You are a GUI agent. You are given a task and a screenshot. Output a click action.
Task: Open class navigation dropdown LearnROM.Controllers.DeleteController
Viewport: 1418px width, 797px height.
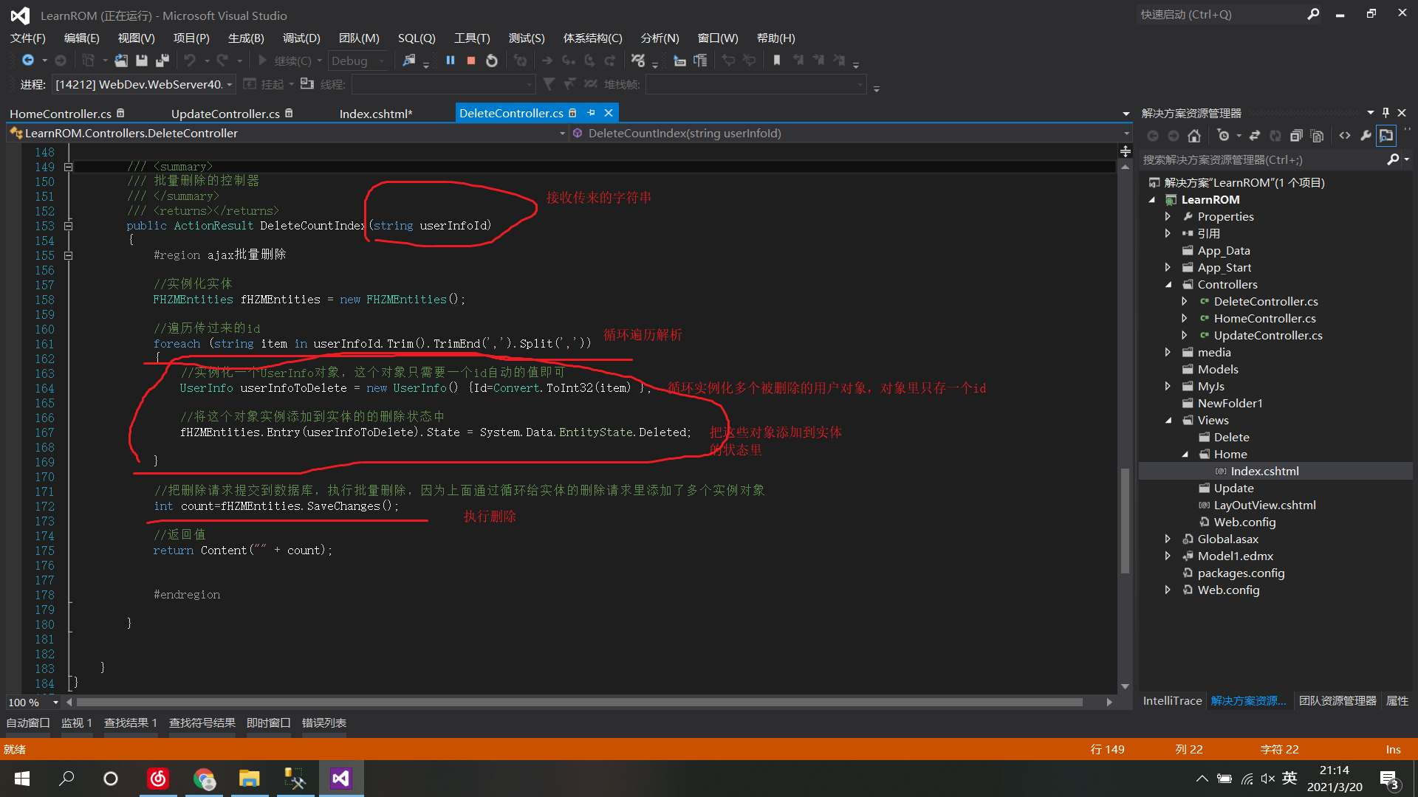pyautogui.click(x=288, y=134)
